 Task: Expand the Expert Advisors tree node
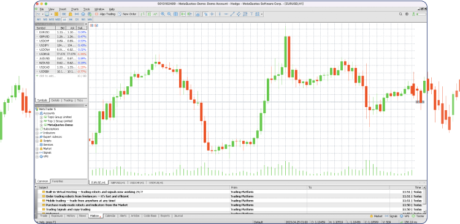tap(37, 136)
